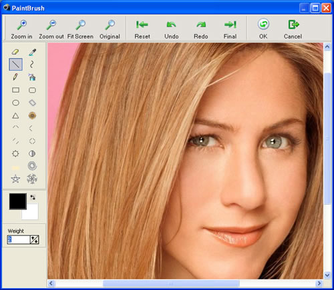Screen dimensions: 334x290
Task: Choose the Pencil drawing tool
Action: click(x=15, y=77)
